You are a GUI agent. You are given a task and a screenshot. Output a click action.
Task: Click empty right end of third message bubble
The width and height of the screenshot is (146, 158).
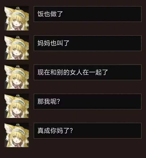point(124,72)
